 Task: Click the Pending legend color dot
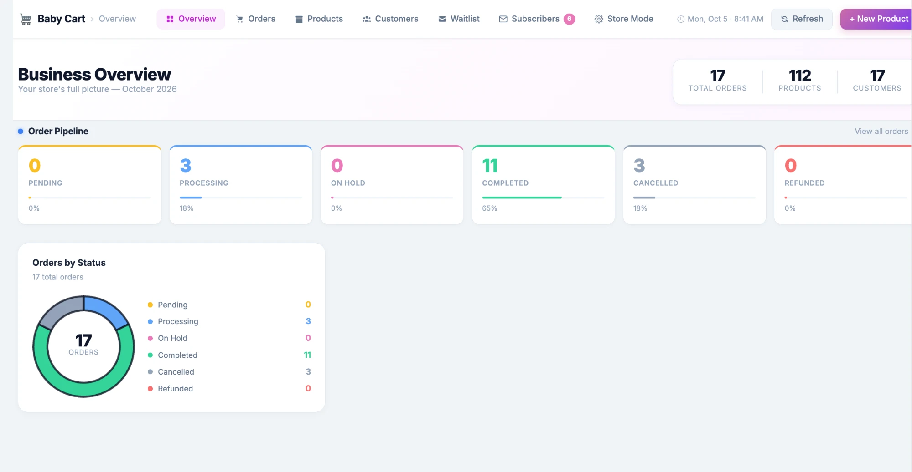(x=150, y=305)
